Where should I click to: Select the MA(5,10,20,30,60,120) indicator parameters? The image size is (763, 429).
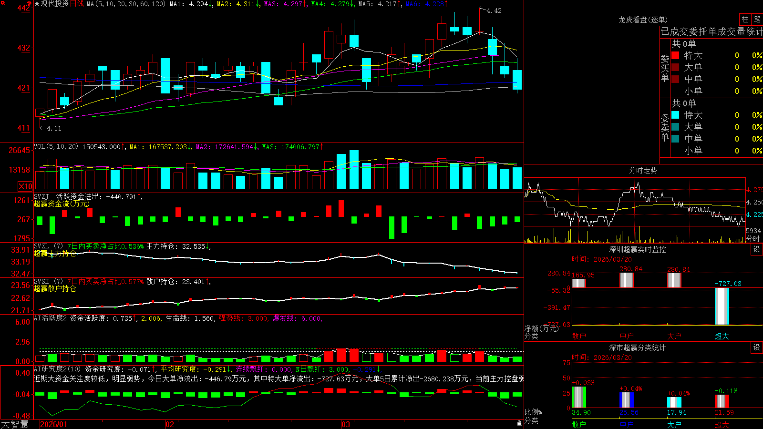click(x=126, y=4)
